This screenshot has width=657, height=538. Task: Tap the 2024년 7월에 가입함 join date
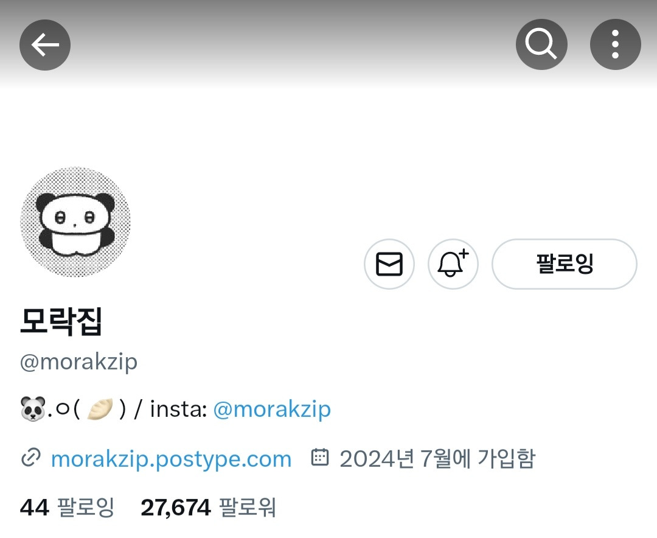pos(437,459)
